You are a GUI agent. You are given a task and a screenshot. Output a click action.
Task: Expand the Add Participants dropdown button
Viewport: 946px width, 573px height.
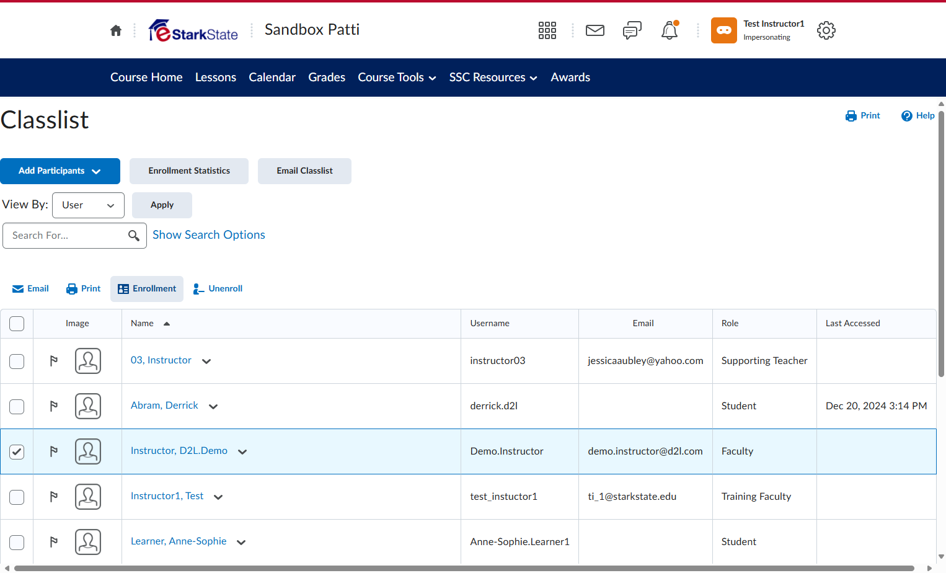pyautogui.click(x=60, y=171)
